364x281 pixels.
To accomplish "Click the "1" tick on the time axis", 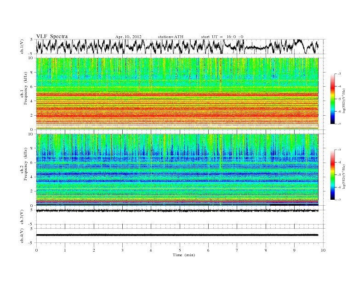I will tap(65, 250).
